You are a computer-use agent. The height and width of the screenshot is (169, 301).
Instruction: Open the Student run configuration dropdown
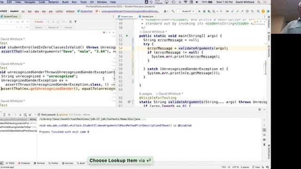coord(186,11)
